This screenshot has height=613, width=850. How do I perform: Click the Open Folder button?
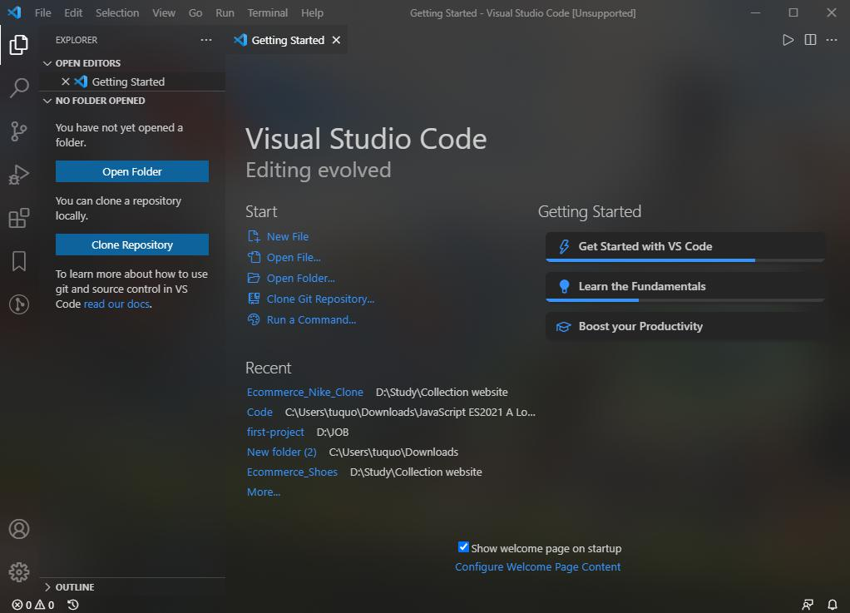[132, 171]
